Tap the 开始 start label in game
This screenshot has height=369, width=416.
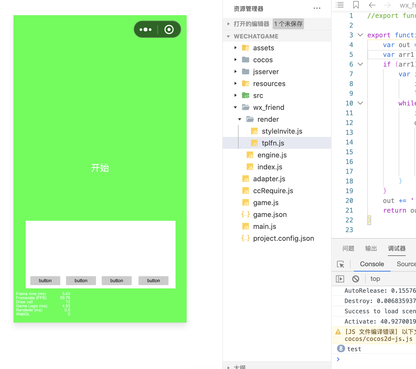coord(100,168)
